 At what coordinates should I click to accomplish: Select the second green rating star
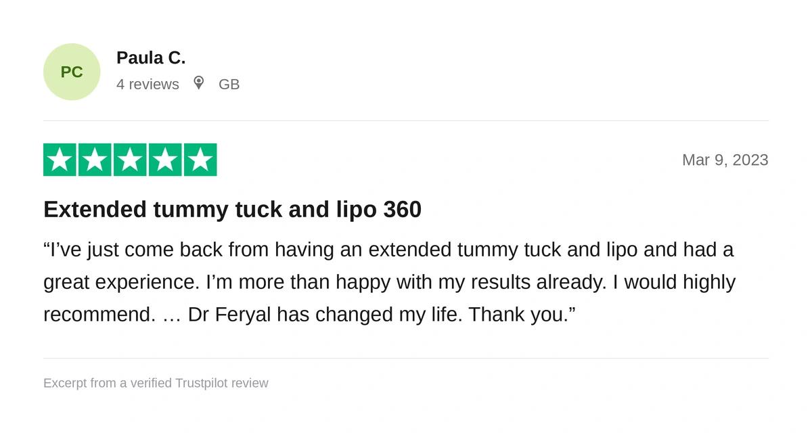[x=95, y=160]
